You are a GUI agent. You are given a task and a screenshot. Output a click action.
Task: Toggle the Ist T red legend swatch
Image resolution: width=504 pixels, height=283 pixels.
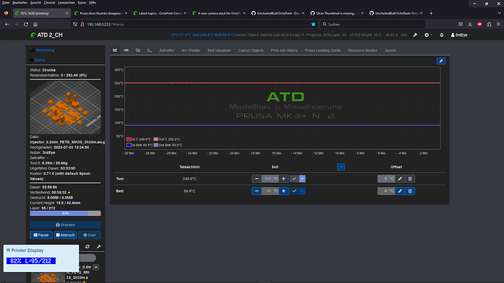(x=129, y=139)
